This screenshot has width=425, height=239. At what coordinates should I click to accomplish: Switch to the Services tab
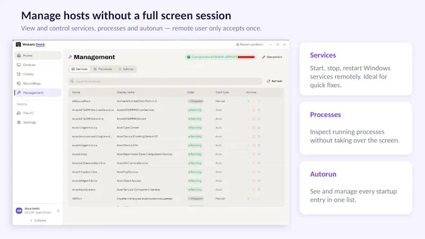(79, 69)
